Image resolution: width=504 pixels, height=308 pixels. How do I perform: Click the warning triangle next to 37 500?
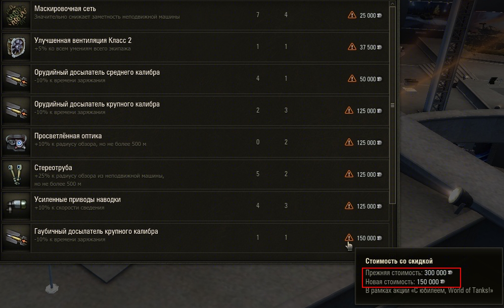[x=352, y=46]
